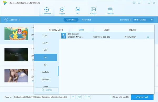
Task: Choose DPG in the format list
Action: [46, 58]
